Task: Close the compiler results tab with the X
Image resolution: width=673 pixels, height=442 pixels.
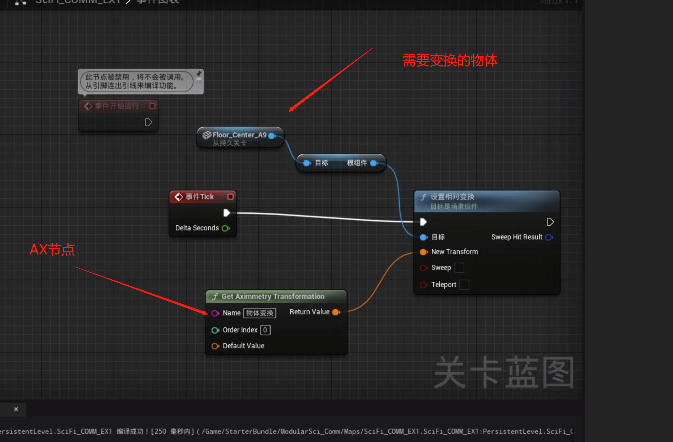Action: 16,409
